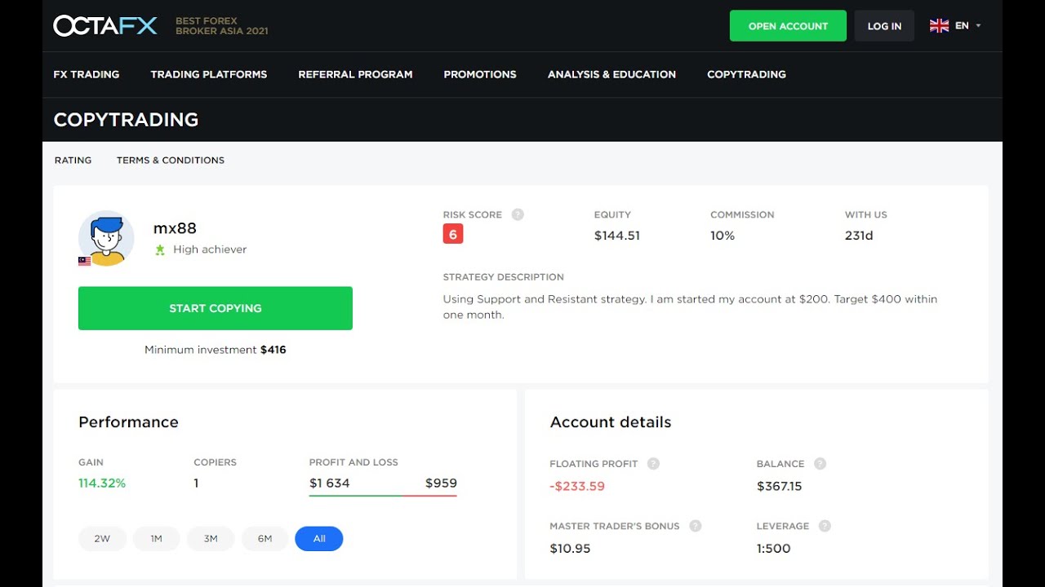Viewport: 1045px width, 587px height.
Task: Open the Referral Program menu
Action: click(355, 74)
